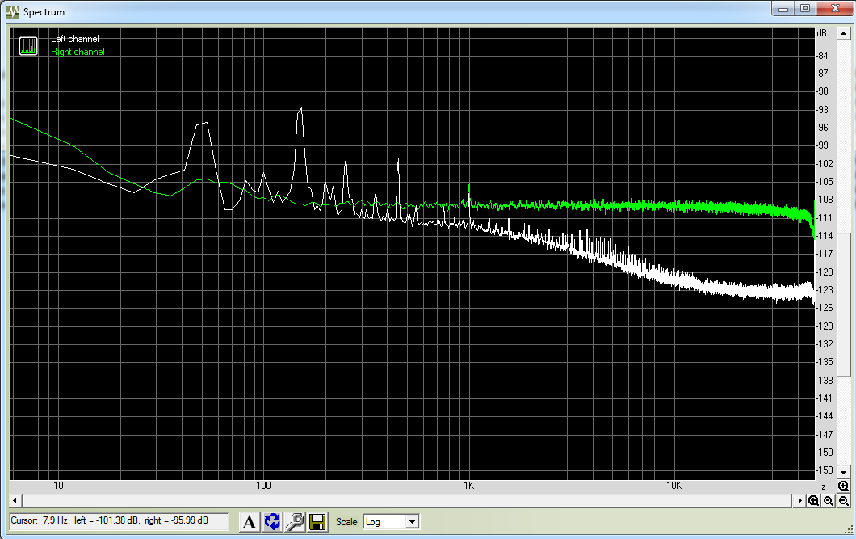856x539 pixels.
Task: Click the -84 dB axis value
Action: [822, 56]
